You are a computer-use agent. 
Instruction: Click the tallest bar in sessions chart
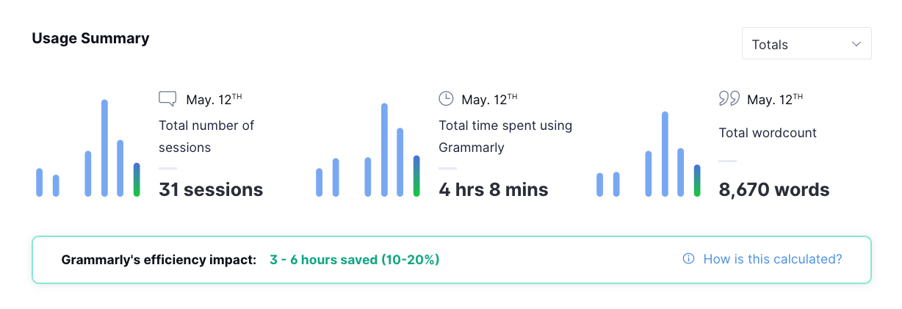104,148
